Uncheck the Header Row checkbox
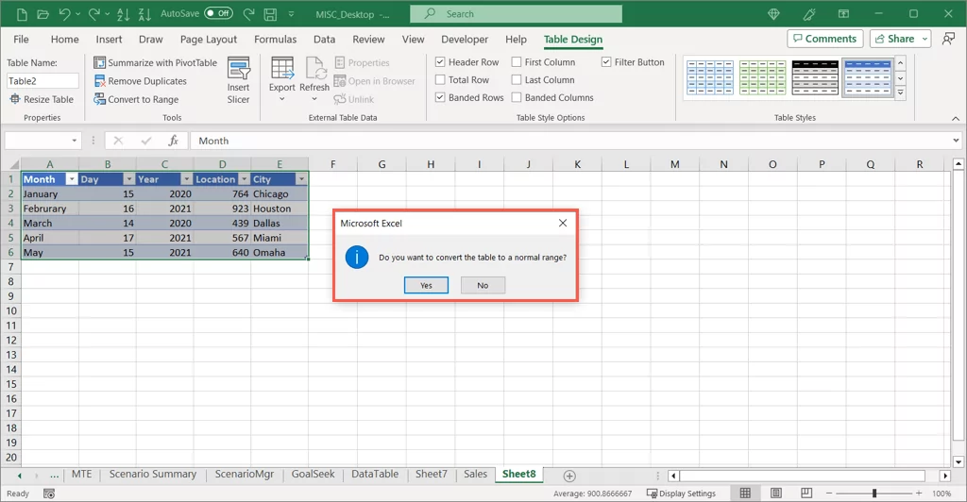This screenshot has width=967, height=502. click(x=441, y=62)
